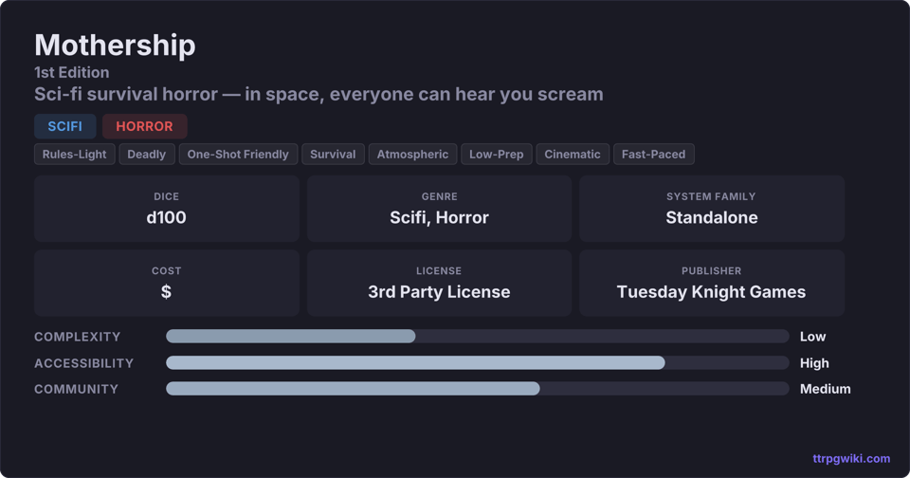Click the HORROR genre badge

click(x=144, y=126)
